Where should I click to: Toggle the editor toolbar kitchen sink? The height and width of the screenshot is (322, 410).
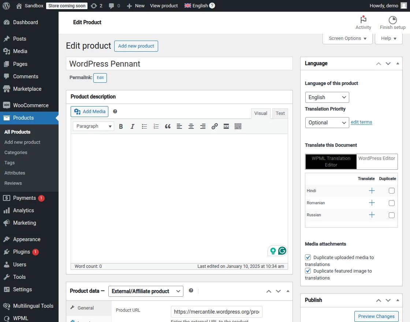[x=238, y=127]
